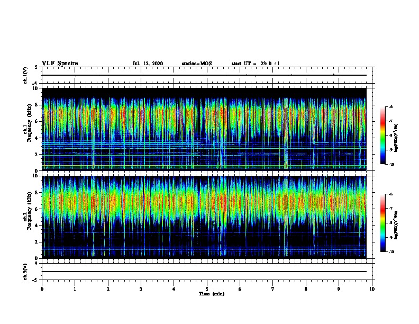This screenshot has width=419, height=324.
Task: Click the "VLF Spectra" plot title
Action: tap(60, 64)
